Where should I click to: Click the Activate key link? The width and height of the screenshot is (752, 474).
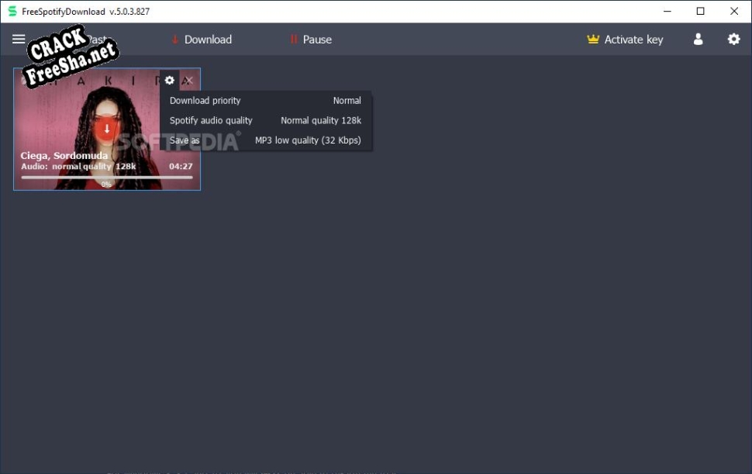(633, 40)
